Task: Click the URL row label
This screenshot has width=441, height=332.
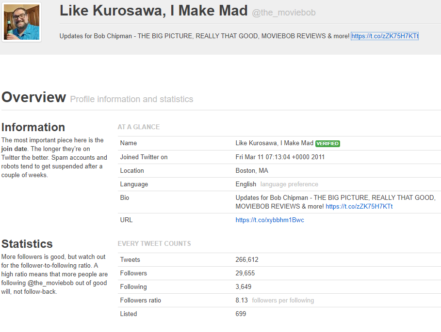Action: [126, 220]
